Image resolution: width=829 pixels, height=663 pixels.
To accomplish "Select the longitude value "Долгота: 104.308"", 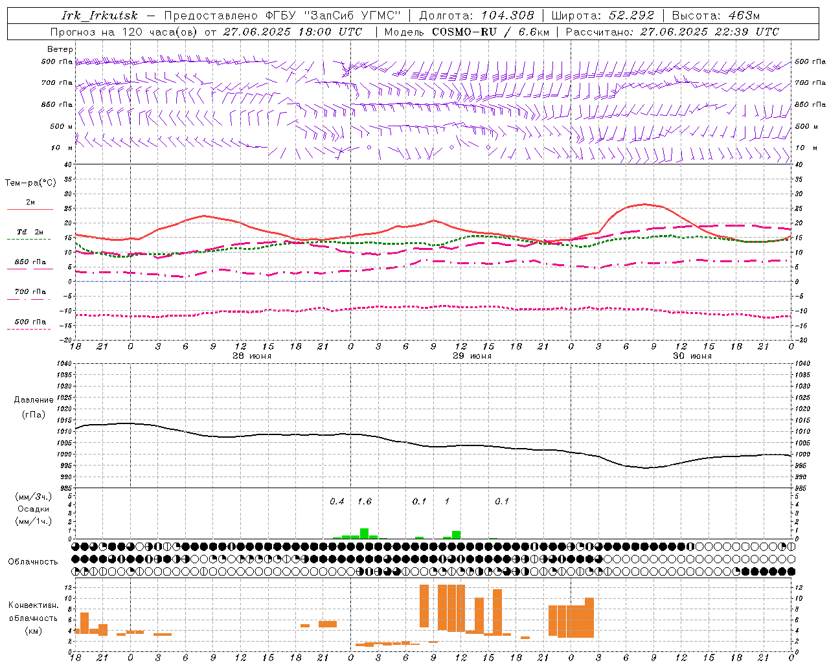I will (x=477, y=16).
